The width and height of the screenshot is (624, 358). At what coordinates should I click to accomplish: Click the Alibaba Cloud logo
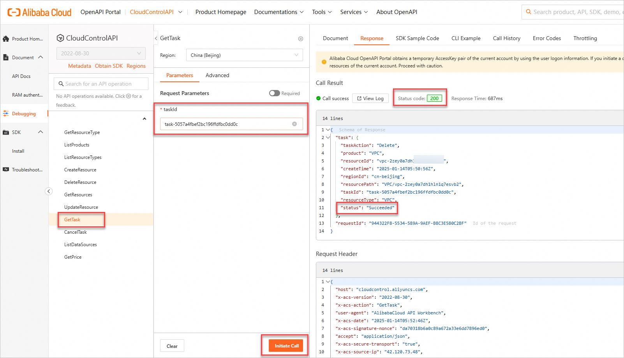point(39,12)
